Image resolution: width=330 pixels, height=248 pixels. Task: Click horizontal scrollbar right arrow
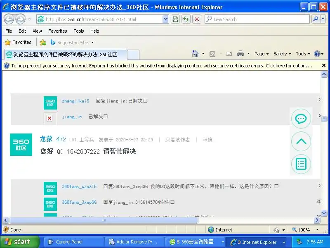[317, 220]
